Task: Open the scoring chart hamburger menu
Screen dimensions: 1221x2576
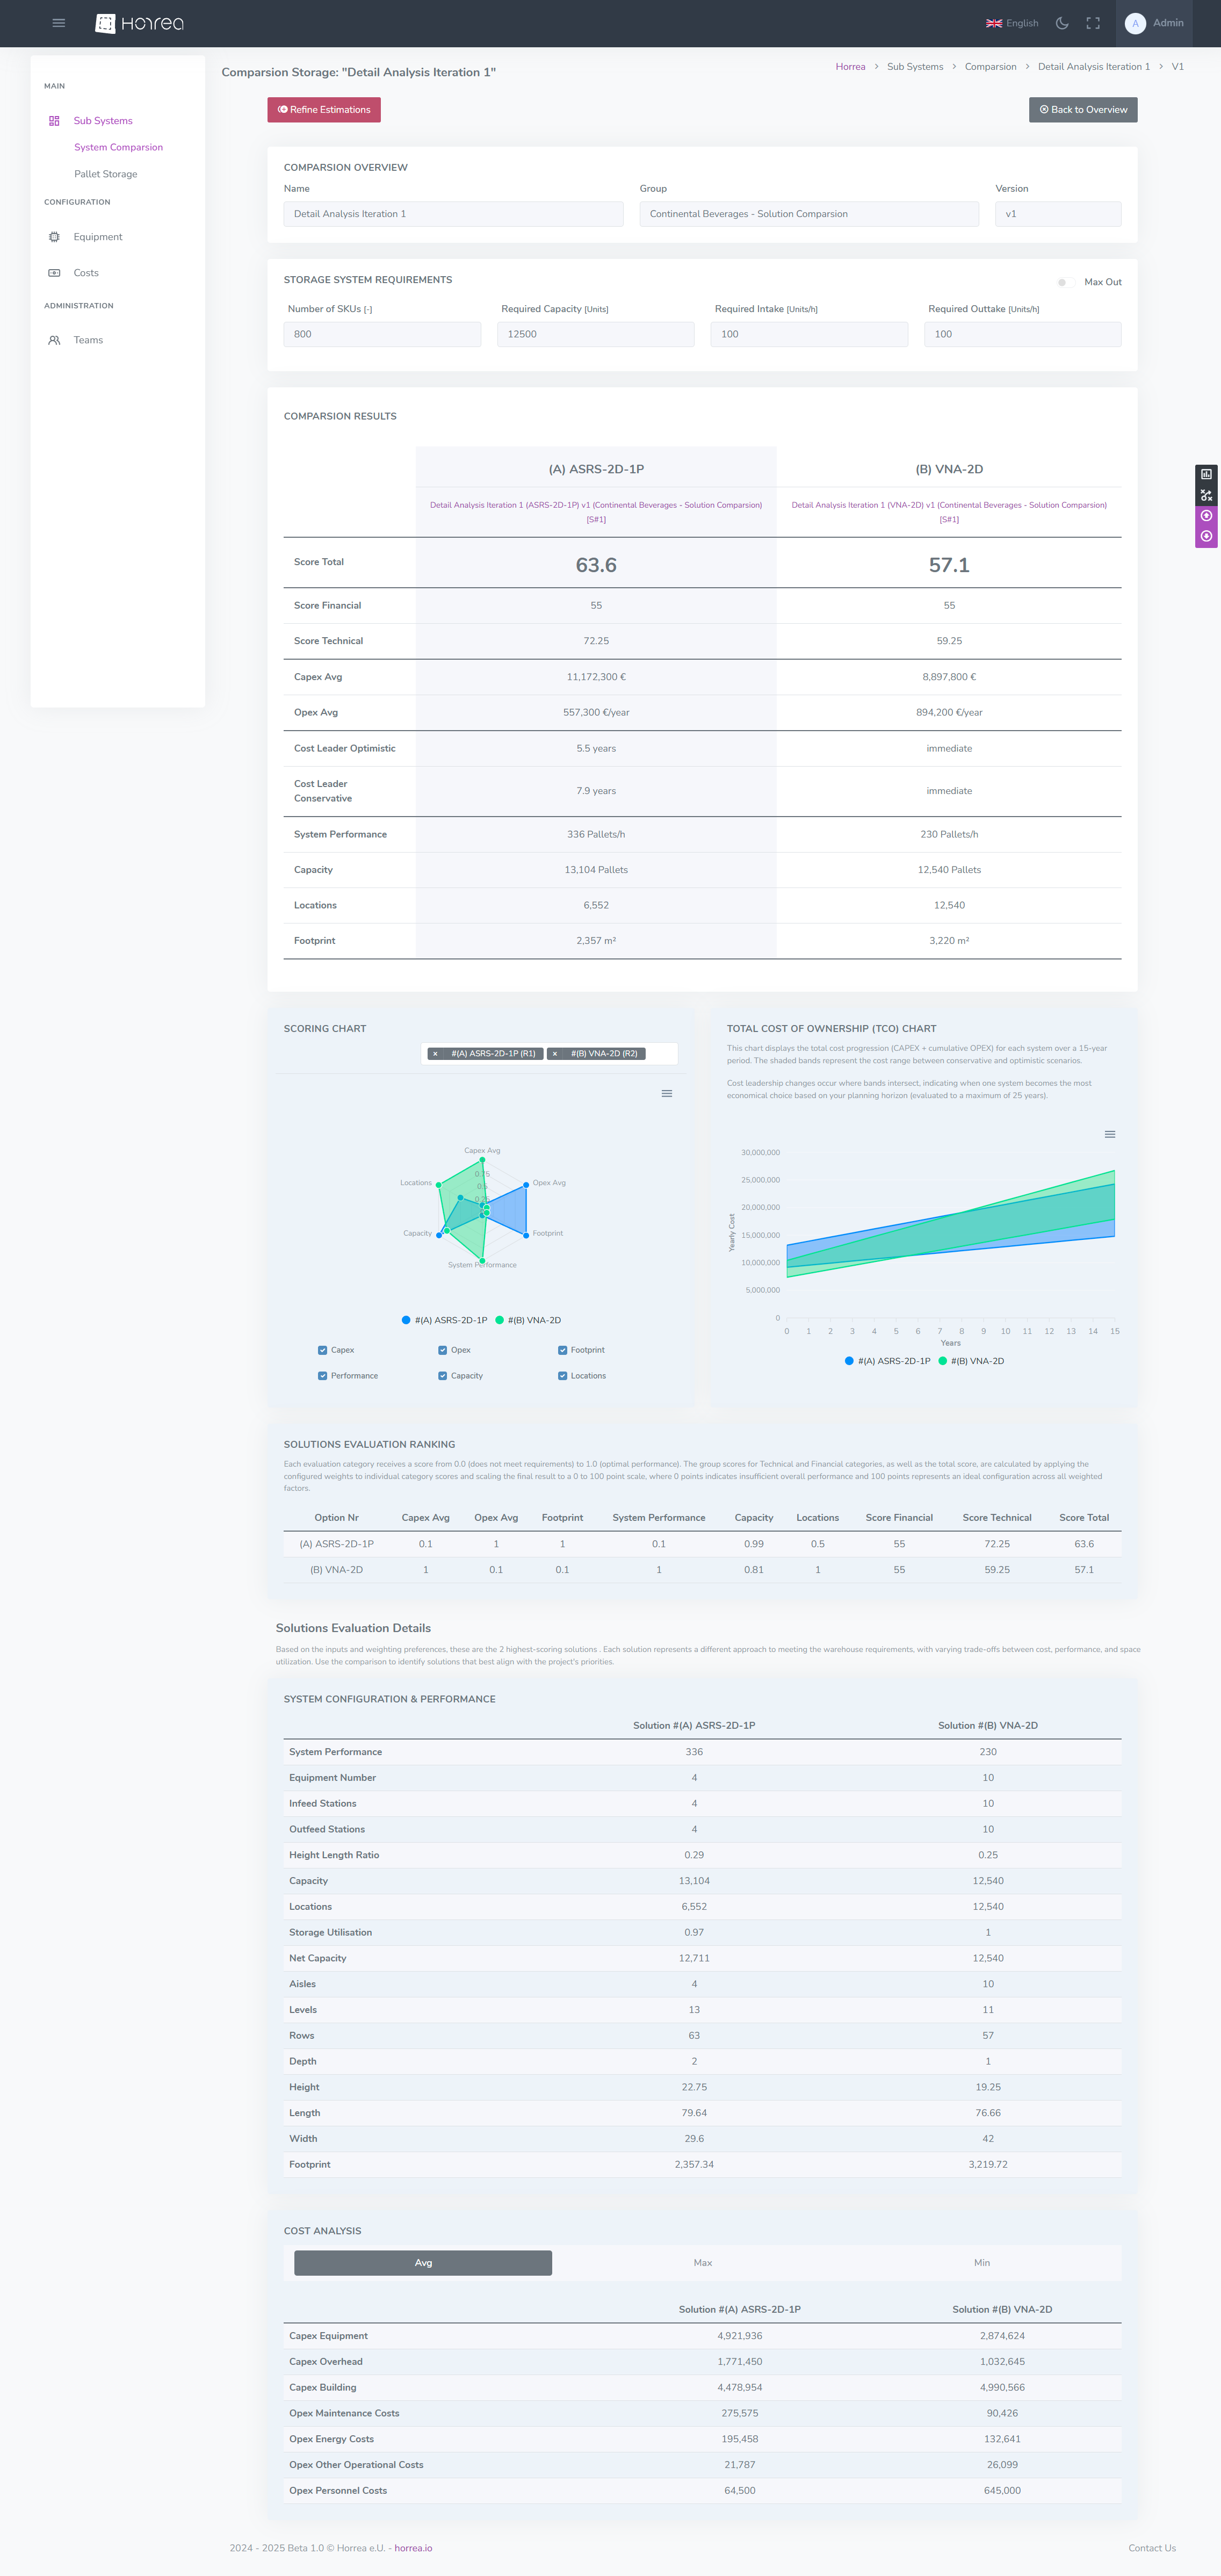Action: pyautogui.click(x=666, y=1093)
